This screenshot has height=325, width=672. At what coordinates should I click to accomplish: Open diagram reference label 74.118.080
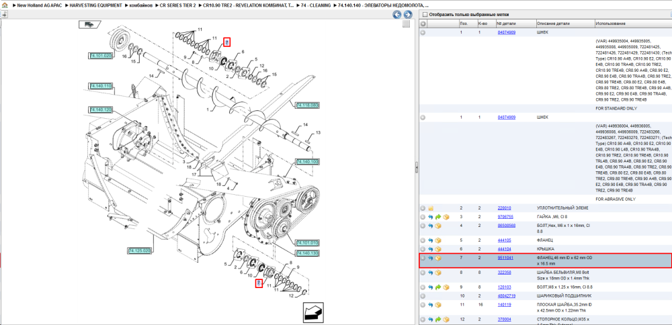tap(307, 105)
